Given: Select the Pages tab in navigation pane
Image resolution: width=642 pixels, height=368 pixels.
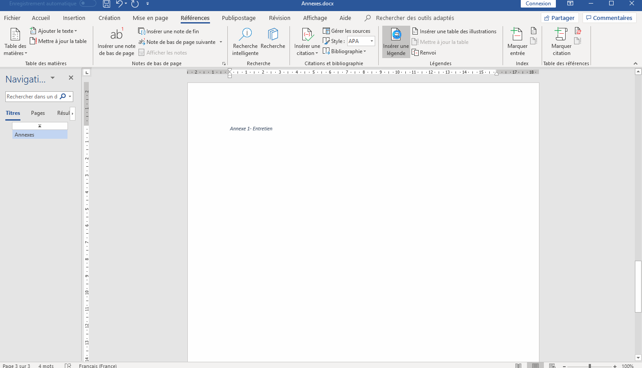Looking at the screenshot, I should (x=38, y=113).
